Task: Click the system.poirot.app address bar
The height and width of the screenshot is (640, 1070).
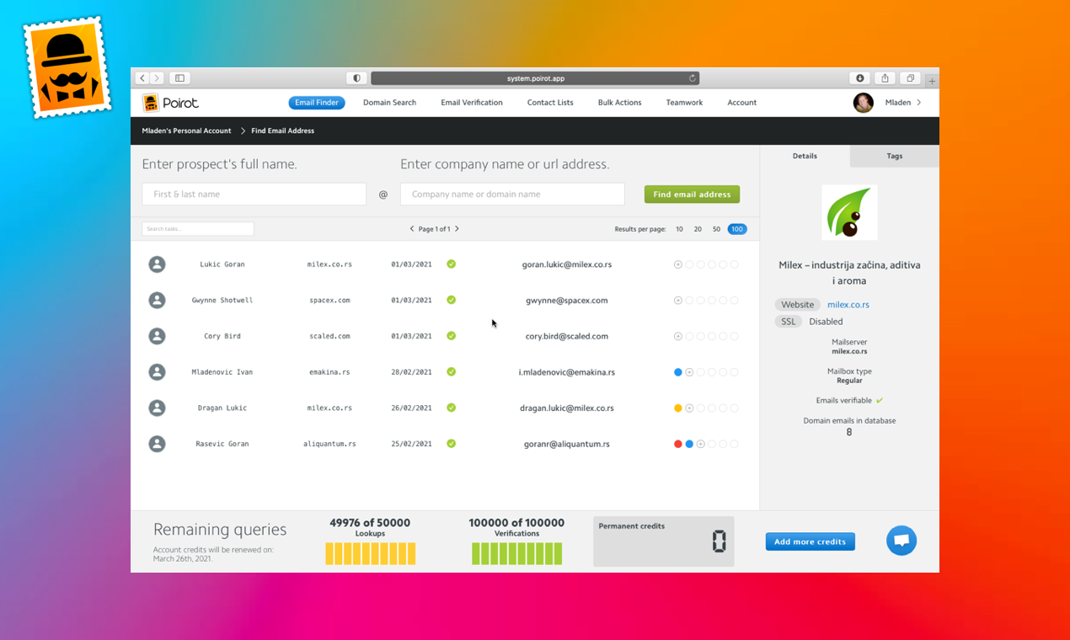Action: pyautogui.click(x=535, y=78)
